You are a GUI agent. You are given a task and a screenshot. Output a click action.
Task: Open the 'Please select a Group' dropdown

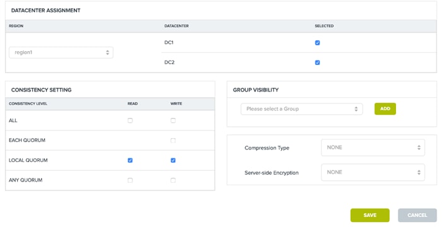301,109
